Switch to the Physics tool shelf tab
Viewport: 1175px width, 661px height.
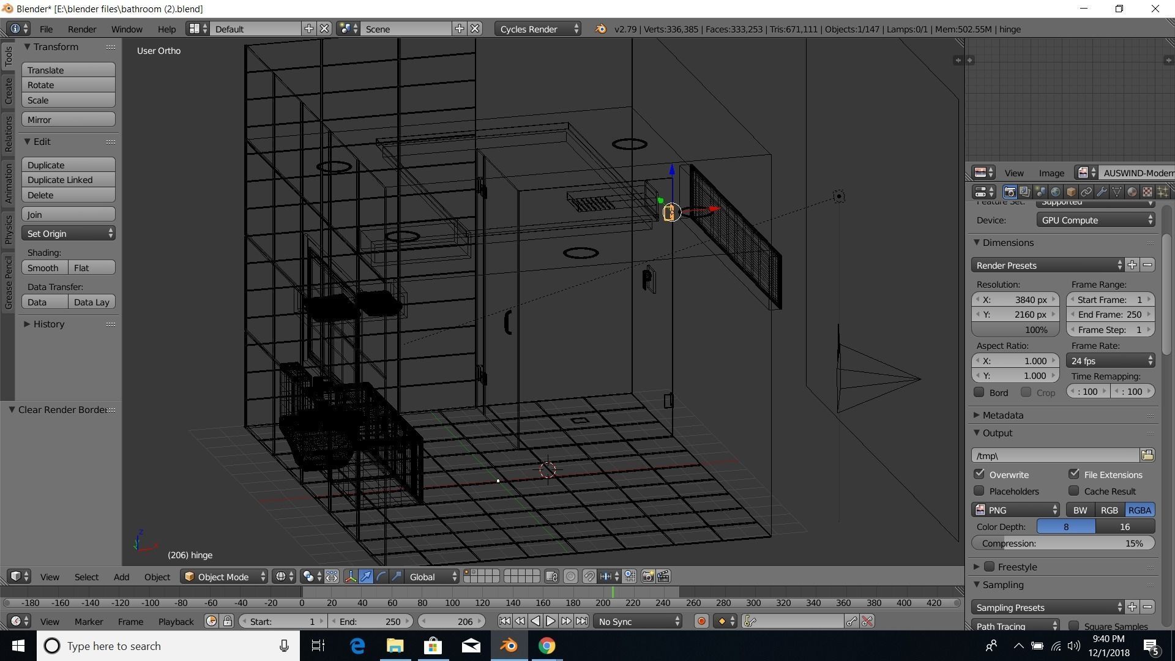[x=9, y=230]
